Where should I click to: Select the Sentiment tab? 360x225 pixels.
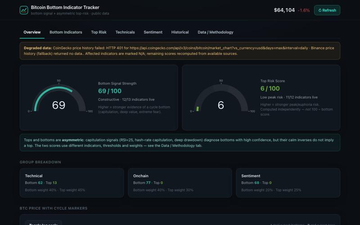[x=153, y=32]
